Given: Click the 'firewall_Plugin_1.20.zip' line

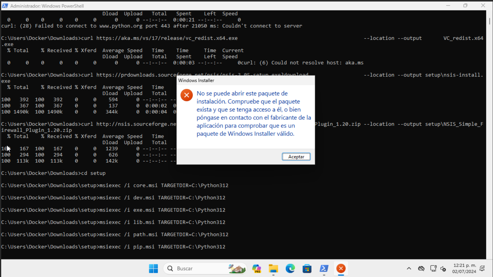Looking at the screenshot, I should coord(37,130).
